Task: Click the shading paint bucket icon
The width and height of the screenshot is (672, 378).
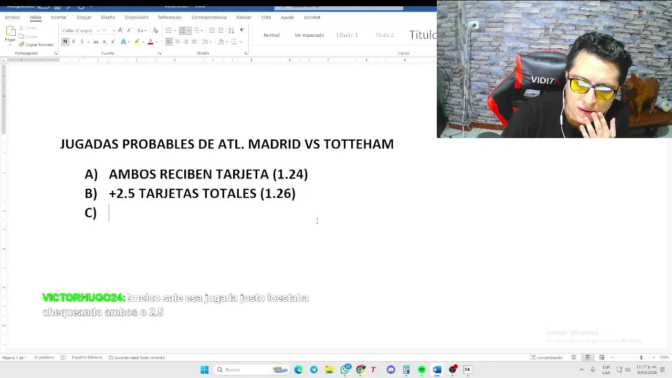Action: coord(220,41)
